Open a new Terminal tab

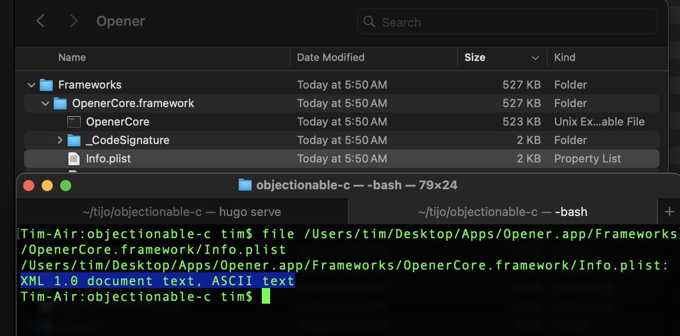click(x=669, y=212)
